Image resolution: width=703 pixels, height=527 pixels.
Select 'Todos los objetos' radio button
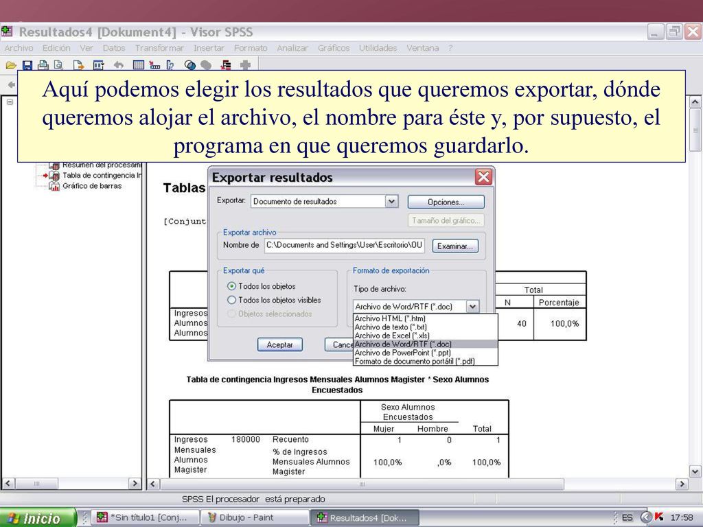pos(231,286)
